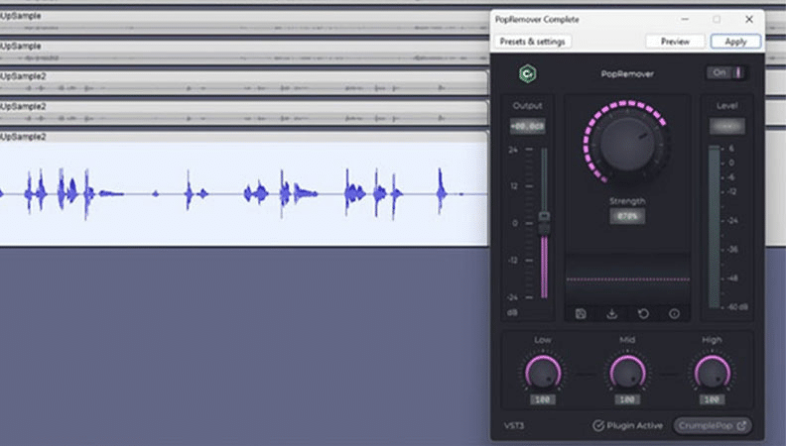786x446 pixels.
Task: Minimize the PopRemover Complete window
Action: click(685, 20)
